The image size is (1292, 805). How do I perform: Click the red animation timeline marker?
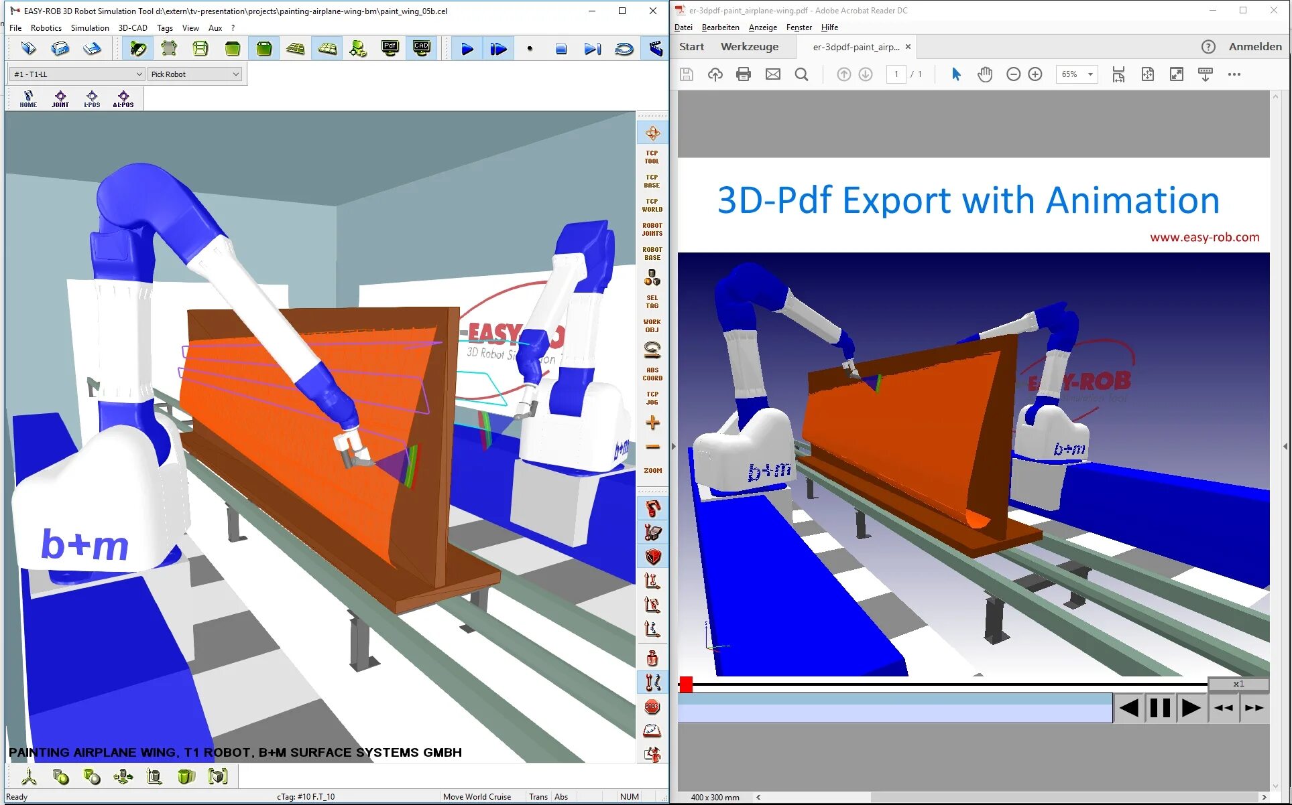click(686, 684)
